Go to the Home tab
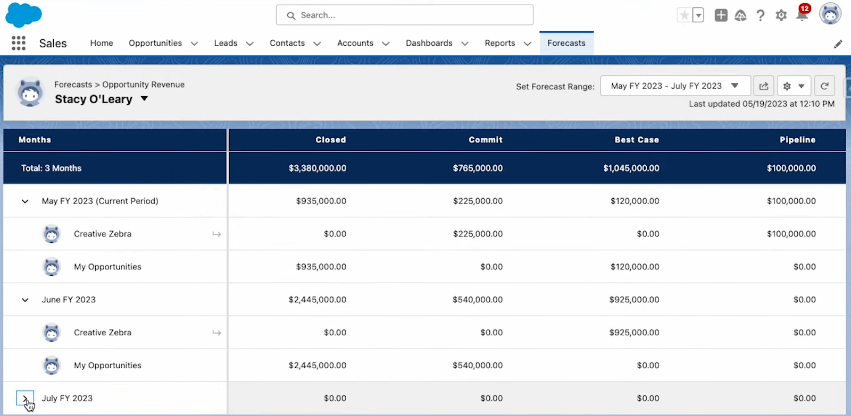851x416 pixels. pos(102,43)
